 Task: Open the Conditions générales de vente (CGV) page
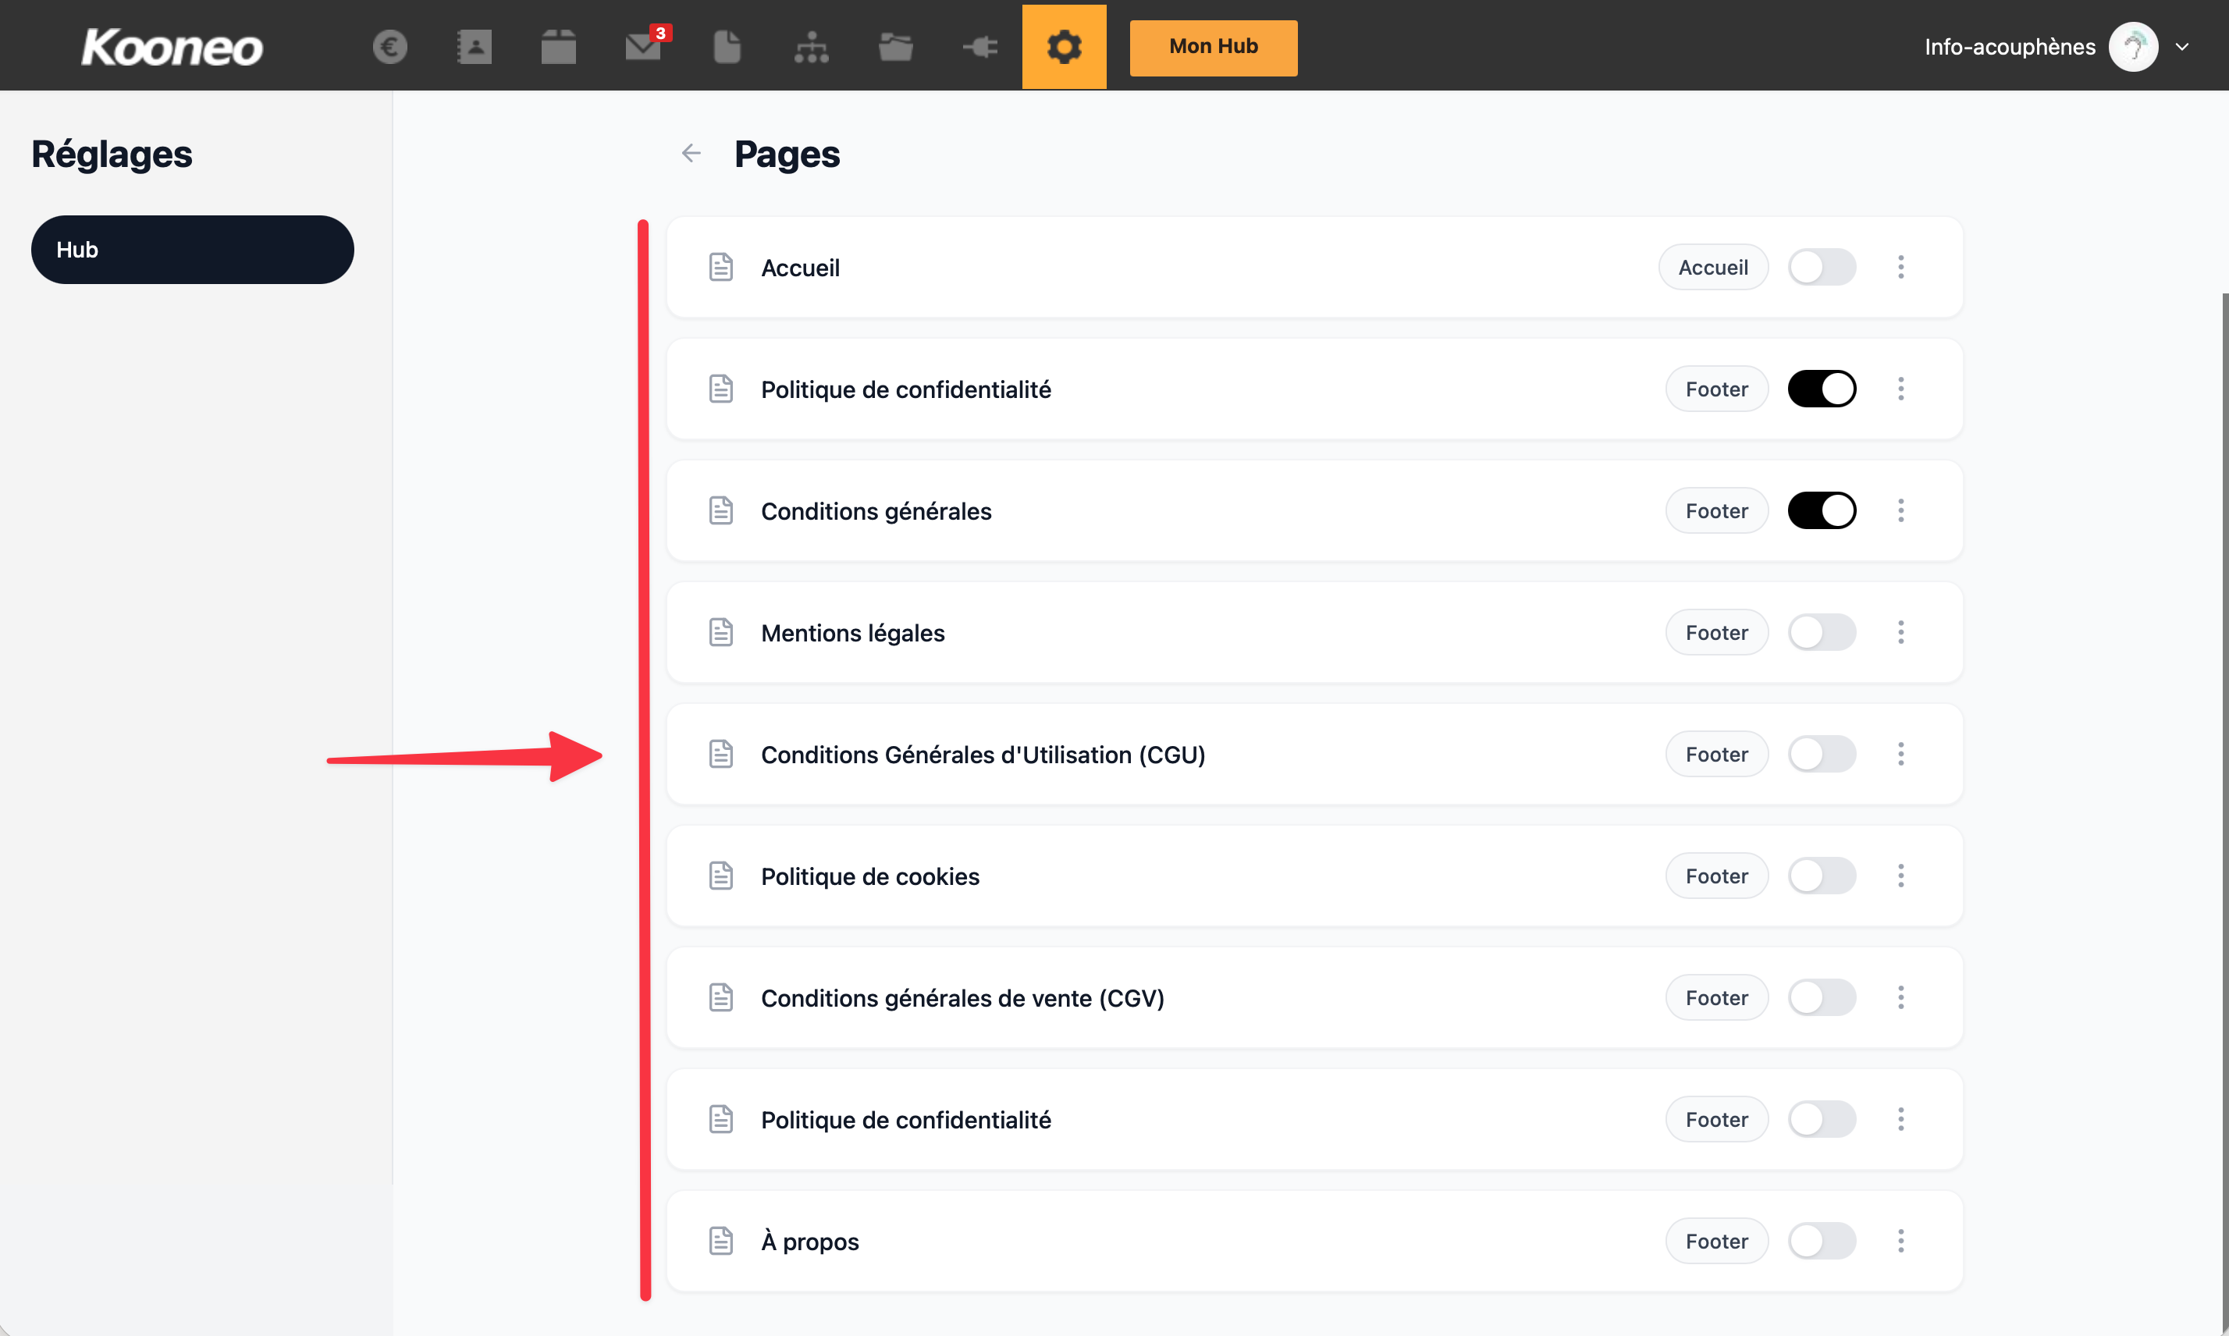(962, 998)
